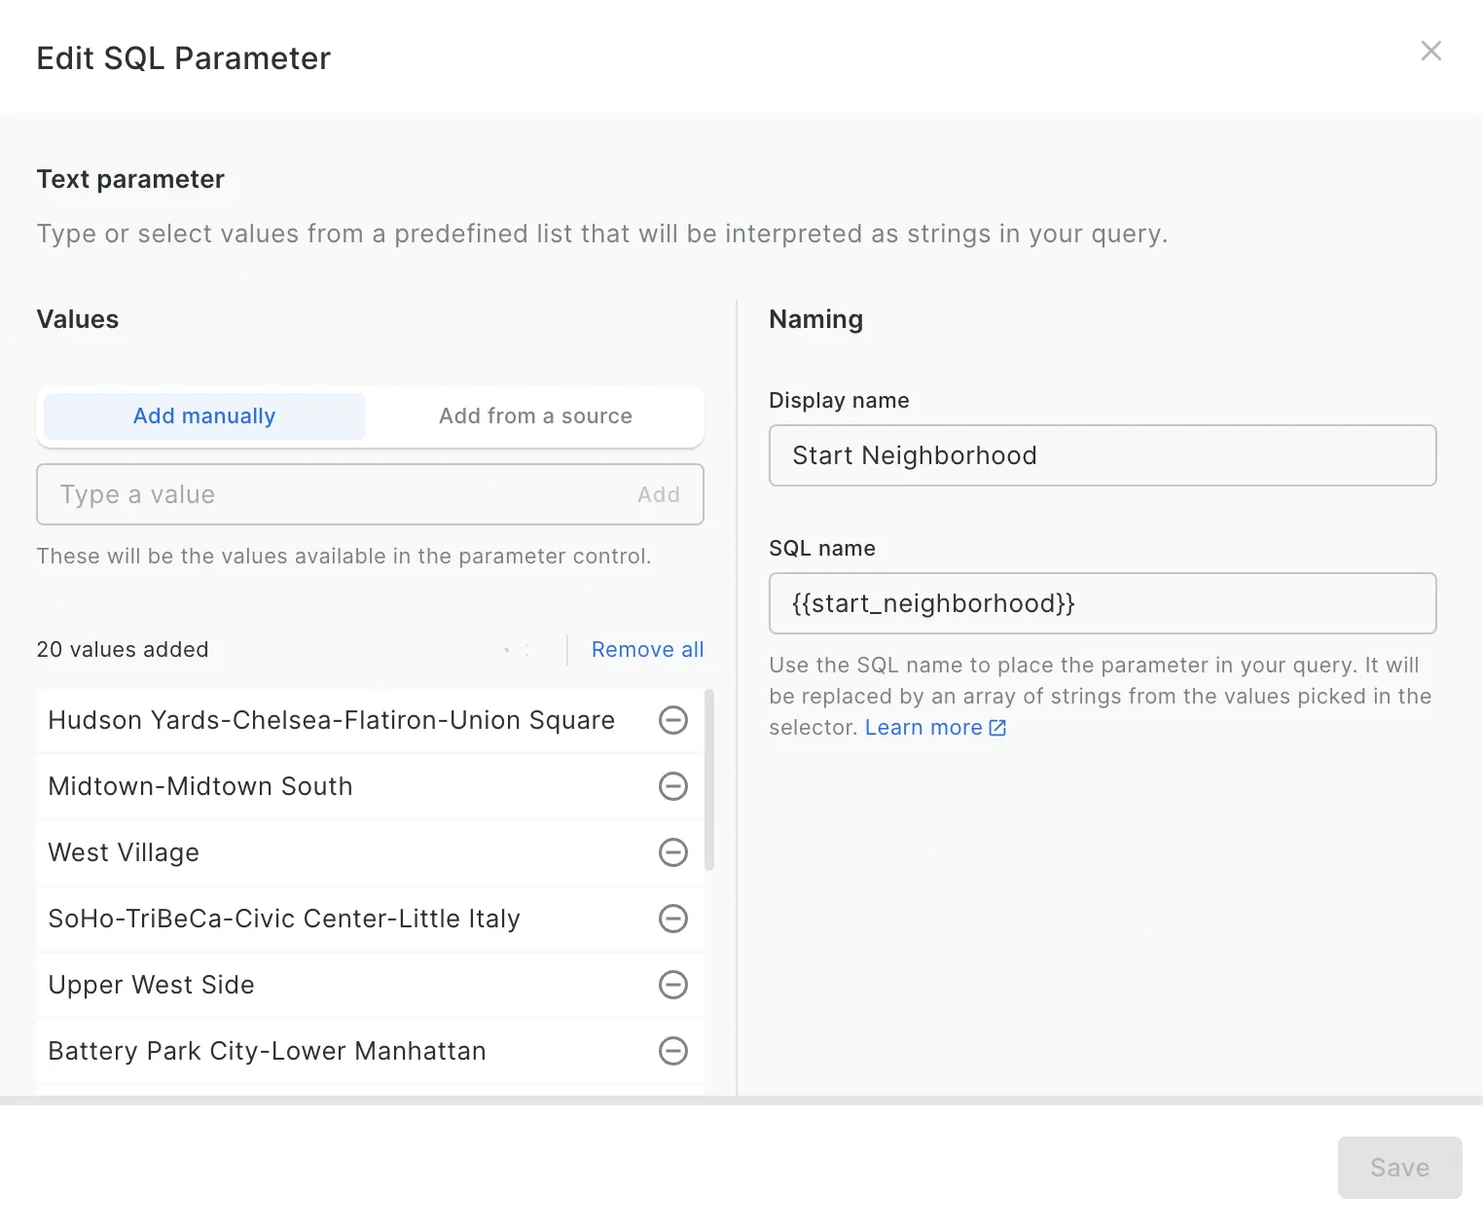Delete the Upper West Side value
The image size is (1483, 1228).
(x=672, y=985)
